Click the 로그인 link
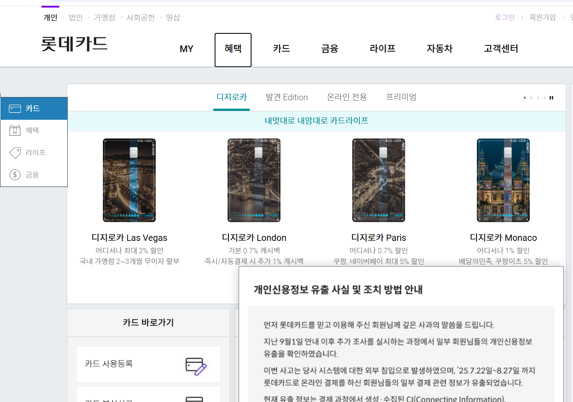Image resolution: width=573 pixels, height=402 pixels. (505, 17)
